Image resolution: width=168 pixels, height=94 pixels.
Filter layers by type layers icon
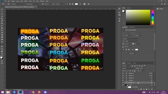pyautogui.click(x=137, y=66)
